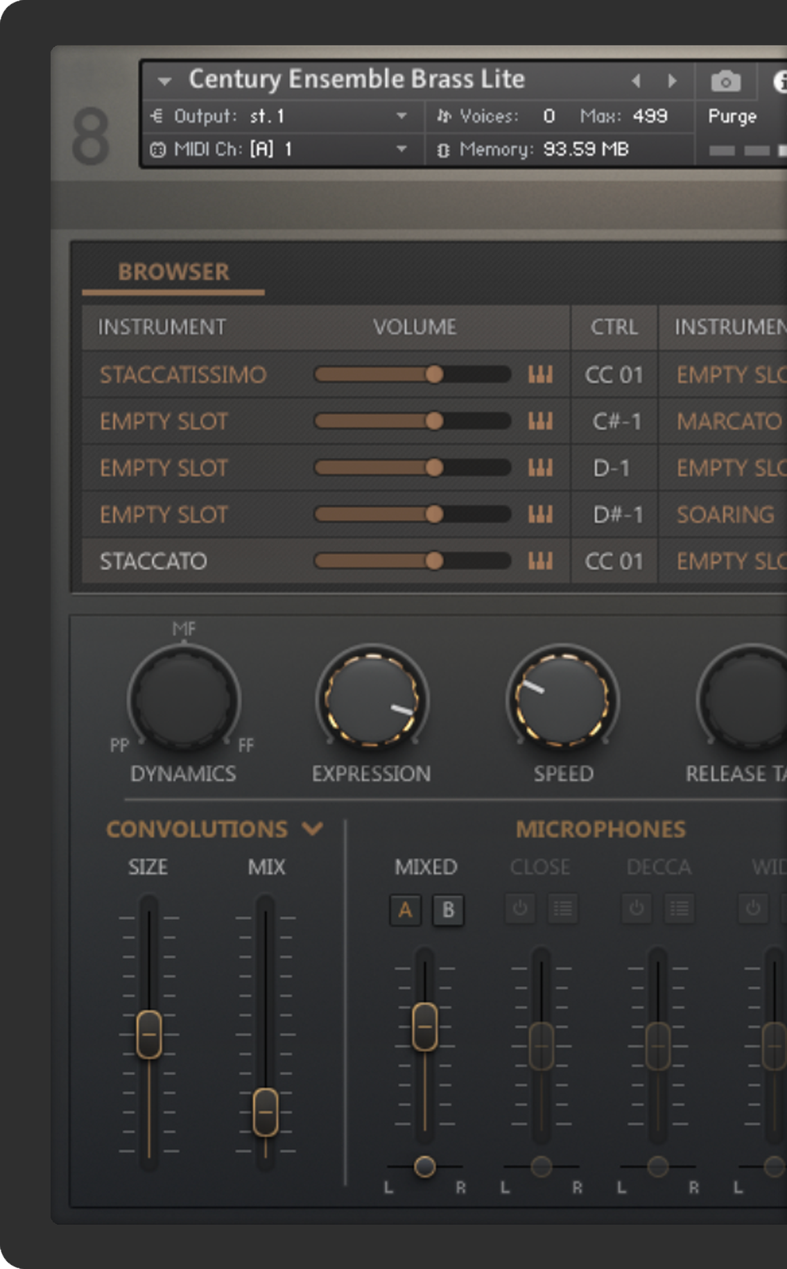Click the camera snapshot icon
This screenshot has width=787, height=1269.
[x=725, y=81]
